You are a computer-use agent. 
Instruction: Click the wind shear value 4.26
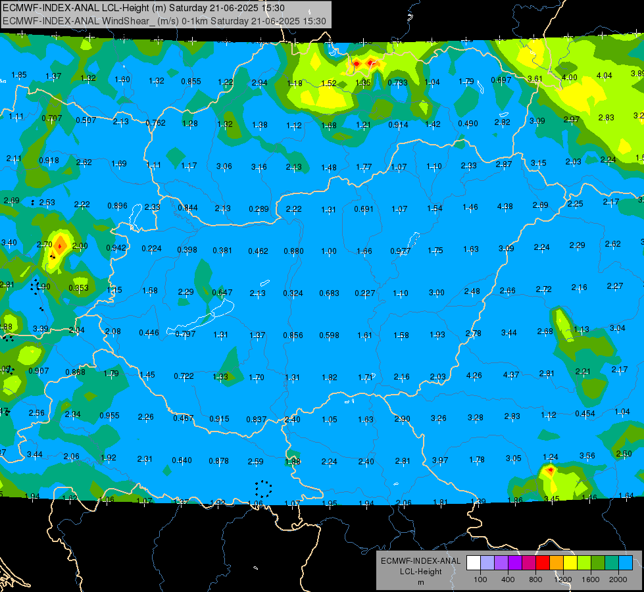pos(474,375)
